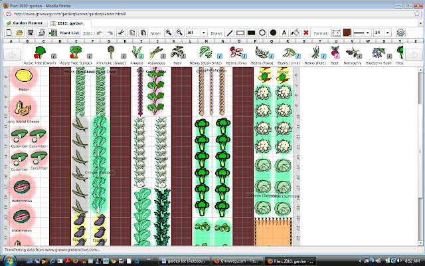Open the brown color swatch picker

347,33
